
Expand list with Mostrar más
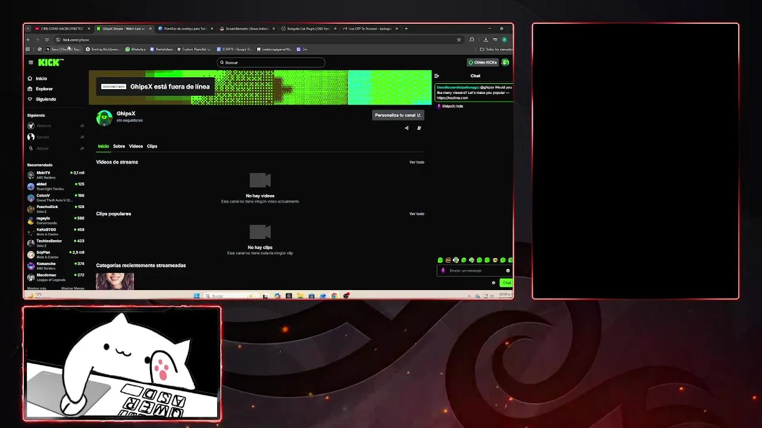[x=36, y=288]
